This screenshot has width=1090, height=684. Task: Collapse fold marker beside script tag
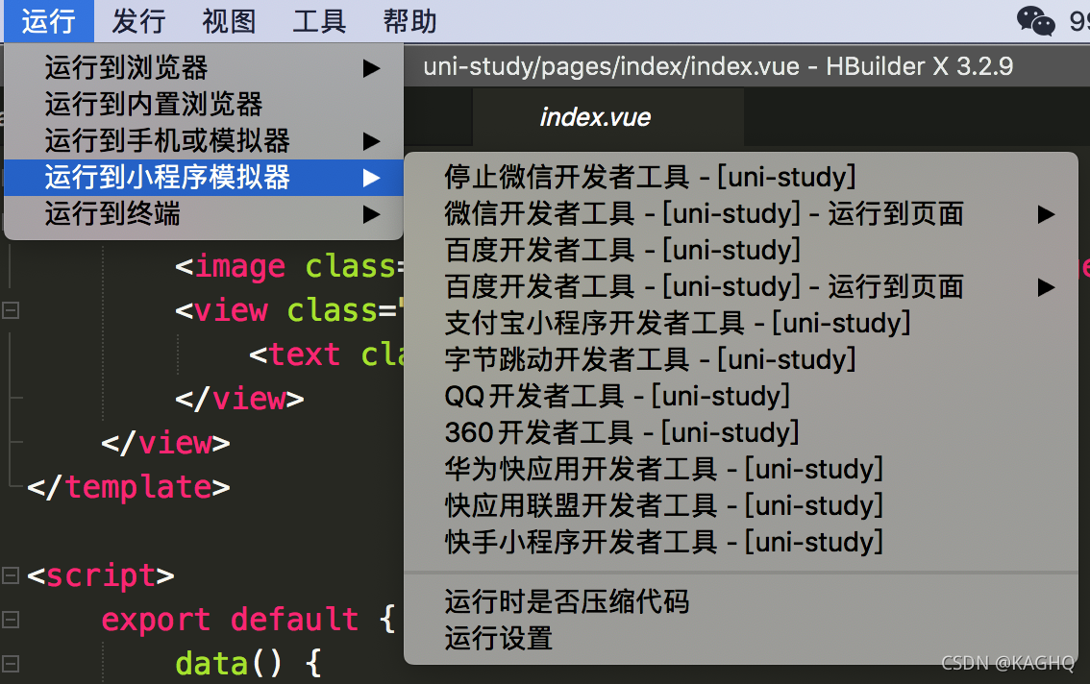[x=11, y=574]
